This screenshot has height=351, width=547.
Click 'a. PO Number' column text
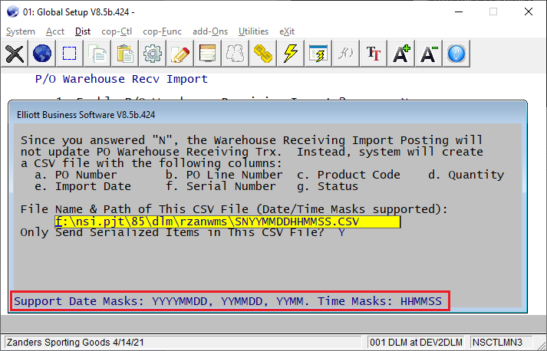[76, 175]
